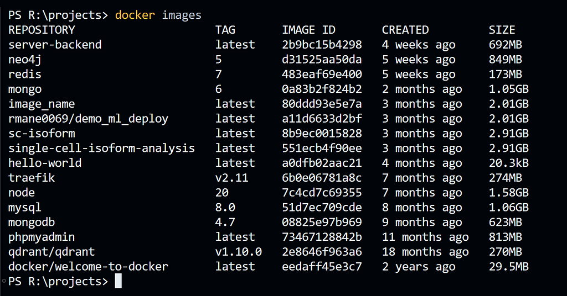Click image ID 08825e97b969

(x=322, y=222)
